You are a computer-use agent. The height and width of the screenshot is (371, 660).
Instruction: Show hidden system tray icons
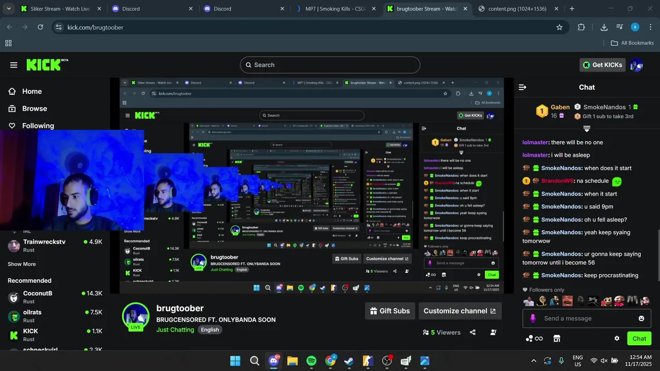[x=534, y=361]
